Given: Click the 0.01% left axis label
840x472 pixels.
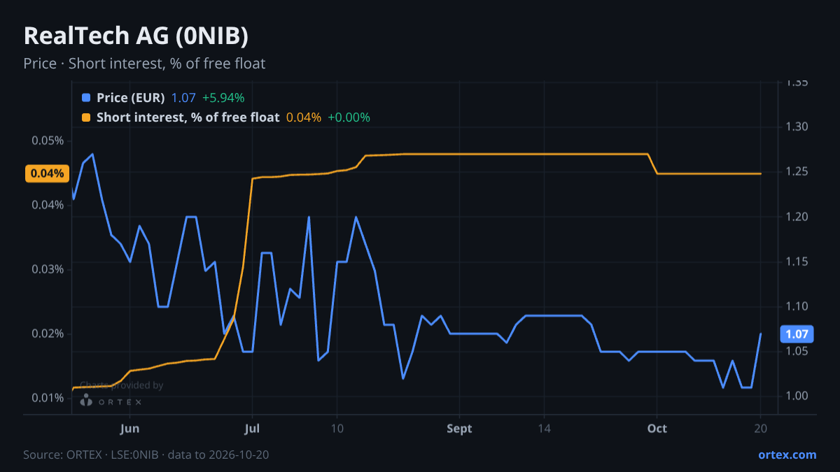Looking at the screenshot, I should tap(48, 398).
